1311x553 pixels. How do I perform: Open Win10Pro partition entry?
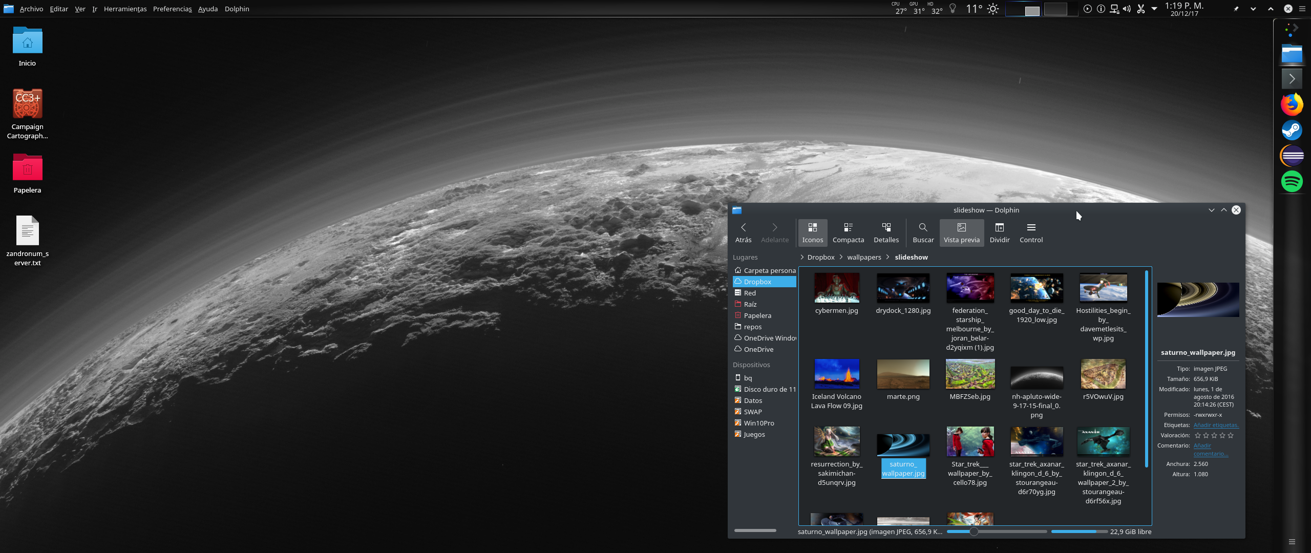click(x=765, y=423)
